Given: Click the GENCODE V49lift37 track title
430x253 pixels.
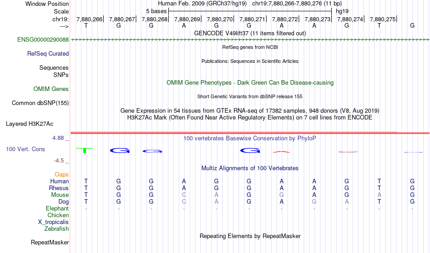Looking at the screenshot, I should click(x=250, y=33).
